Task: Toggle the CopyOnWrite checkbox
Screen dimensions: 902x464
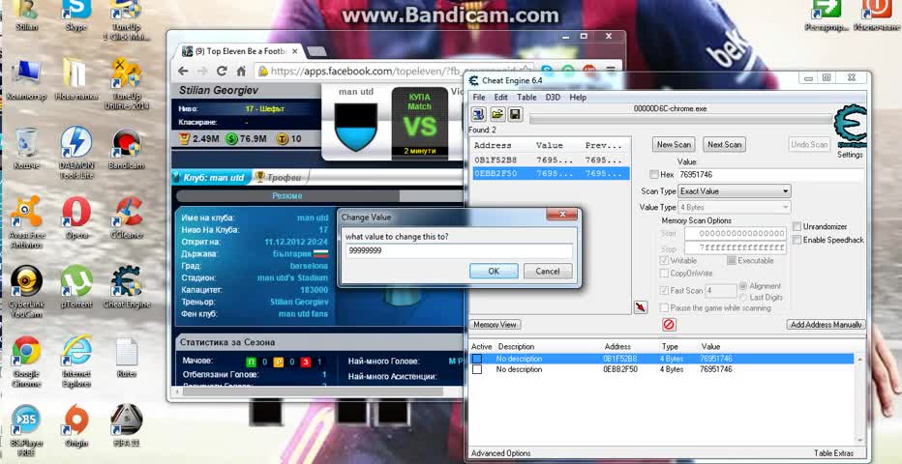Action: tap(665, 274)
